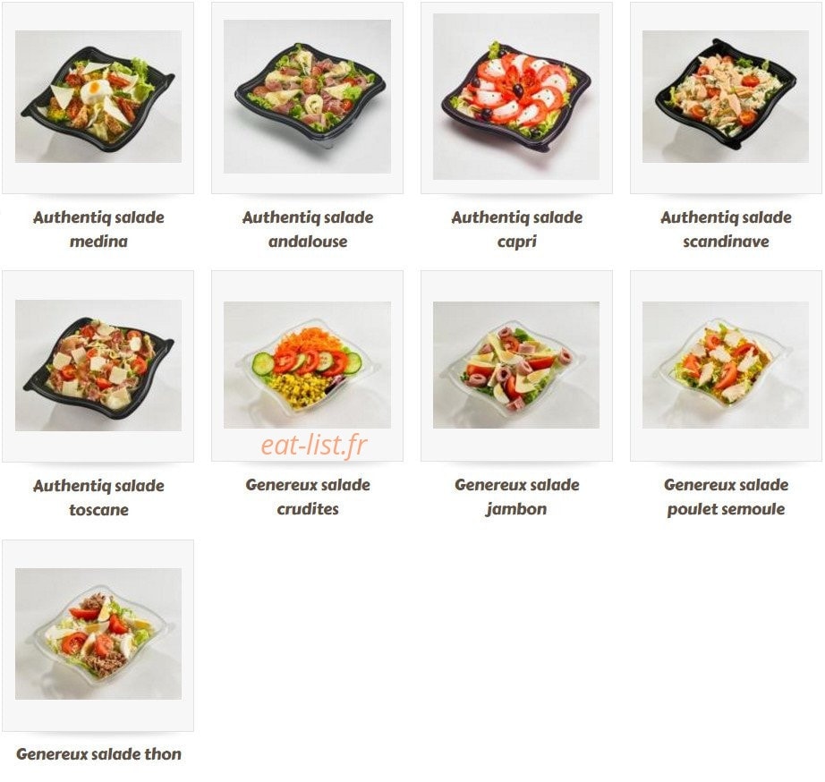This screenshot has width=825, height=782.
Task: Click the 'Authentiq salade toscane' title
Action: pyautogui.click(x=98, y=497)
